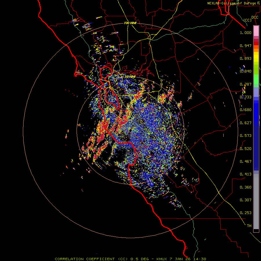Select the 0.307 value on the color scale

click(x=246, y=200)
